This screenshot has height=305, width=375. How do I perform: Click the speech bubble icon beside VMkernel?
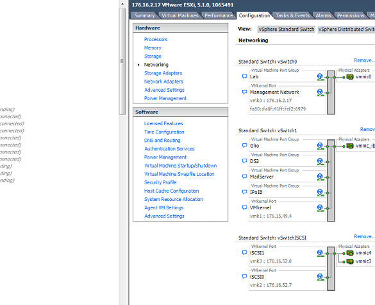[244, 207]
